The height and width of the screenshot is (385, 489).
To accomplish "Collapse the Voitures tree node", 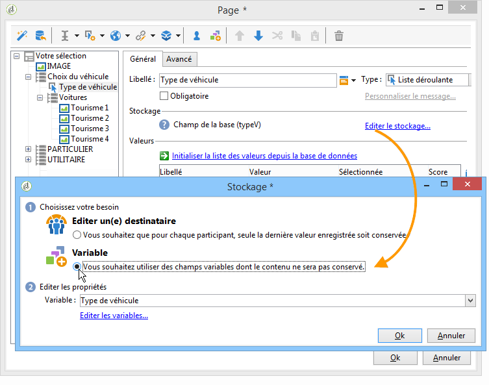I will [x=39, y=97].
